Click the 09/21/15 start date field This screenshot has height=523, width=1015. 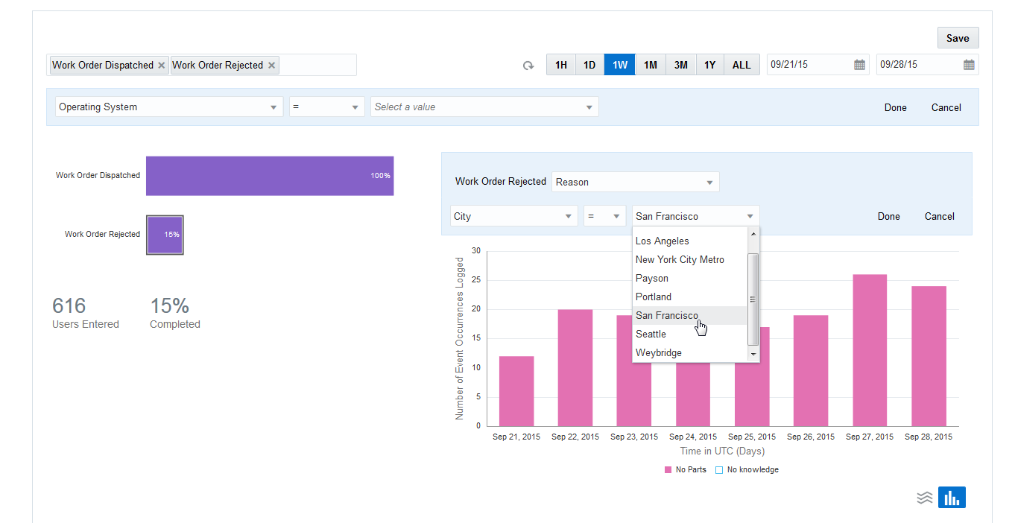point(809,65)
